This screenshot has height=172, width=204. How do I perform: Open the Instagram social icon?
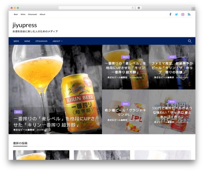coord(183,14)
